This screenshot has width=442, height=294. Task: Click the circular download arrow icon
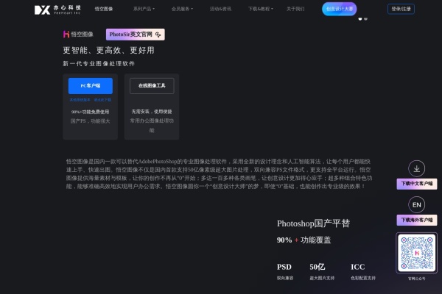coord(417,168)
